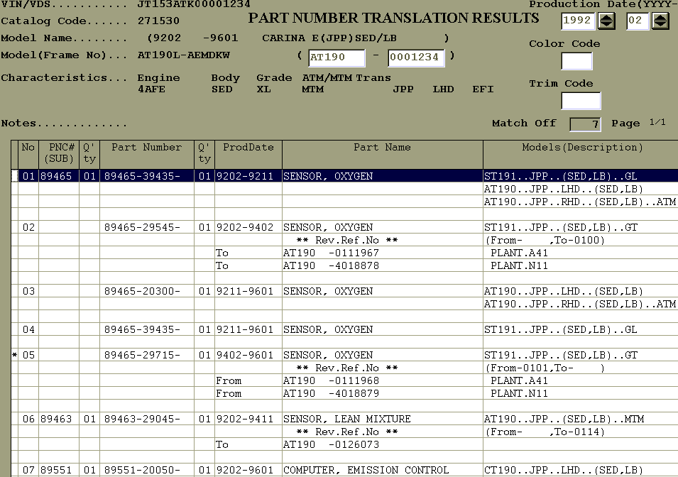Click production date 9202-9411
Viewport: 678px width, 477px height.
coord(245,419)
